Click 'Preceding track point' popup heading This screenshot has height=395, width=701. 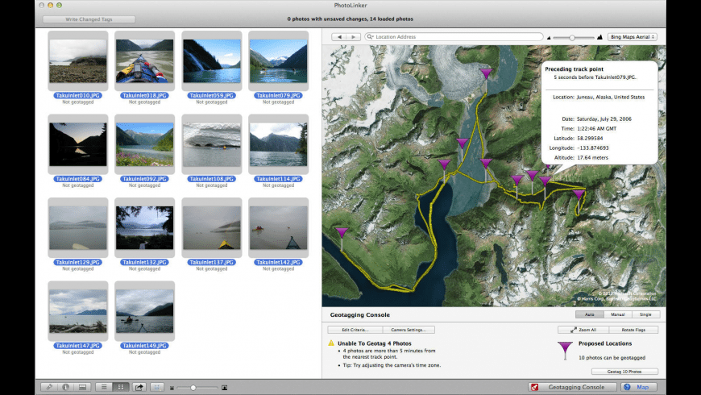point(574,69)
